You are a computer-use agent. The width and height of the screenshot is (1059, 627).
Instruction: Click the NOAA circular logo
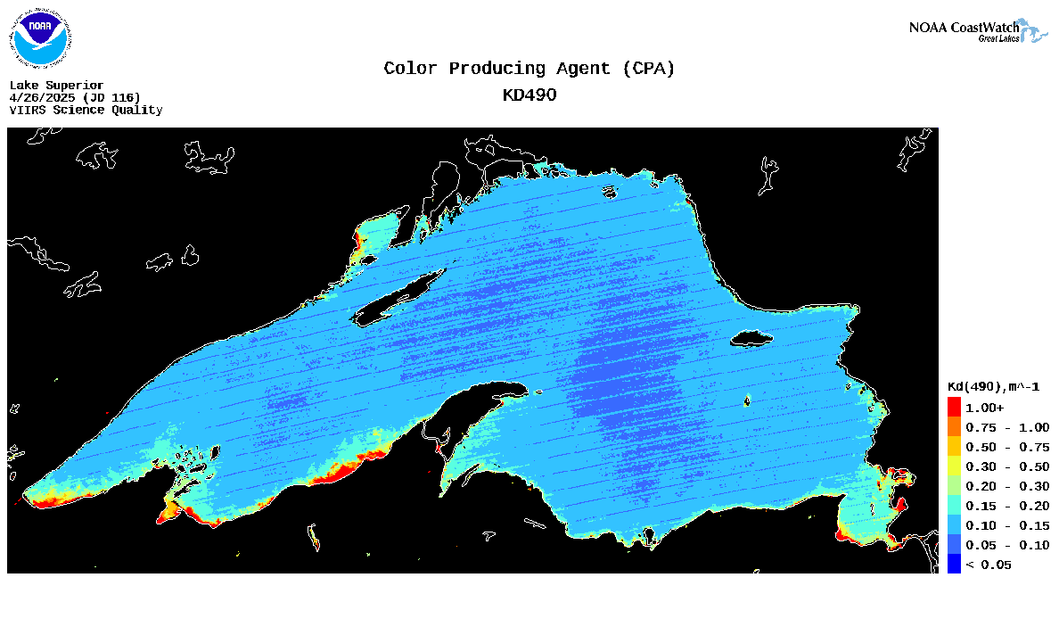click(40, 38)
